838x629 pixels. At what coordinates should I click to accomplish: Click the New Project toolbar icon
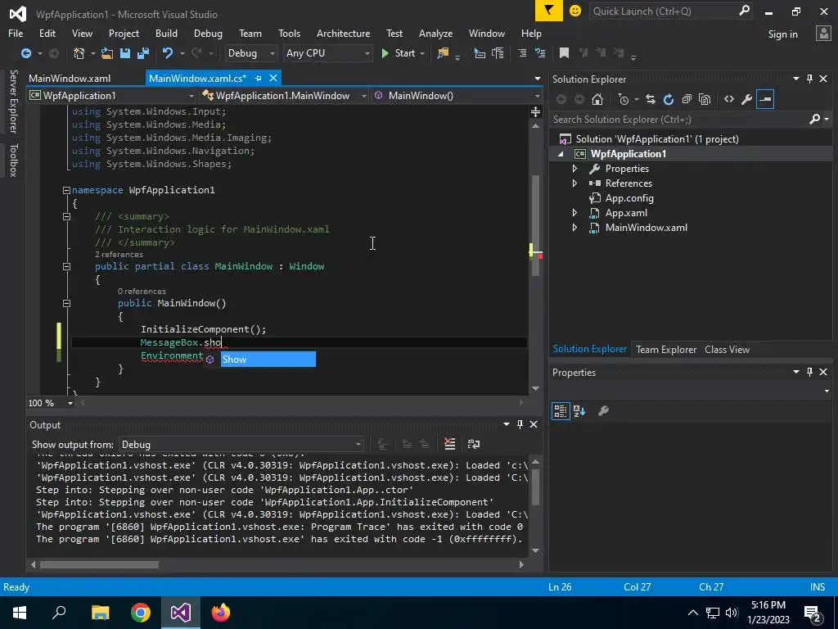[x=79, y=53]
